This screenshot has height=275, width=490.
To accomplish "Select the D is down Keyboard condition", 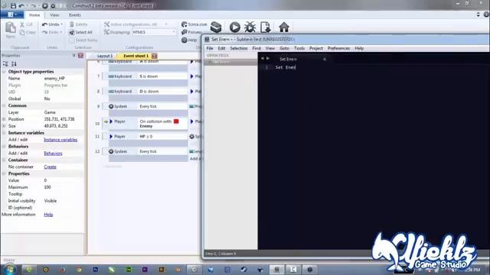I will pyautogui.click(x=148, y=92).
